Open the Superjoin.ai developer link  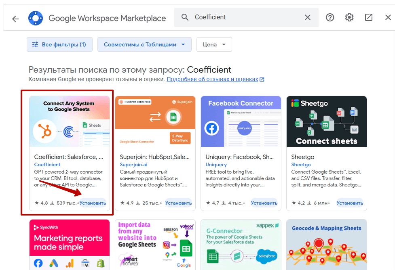pyautogui.click(x=133, y=164)
